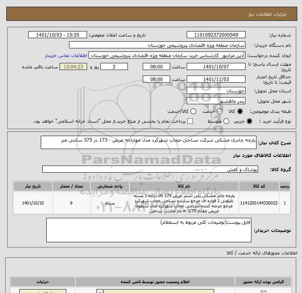Click the permit details button
Image resolution: width=302 pixels, height=293 pixels.
click(x=43, y=291)
